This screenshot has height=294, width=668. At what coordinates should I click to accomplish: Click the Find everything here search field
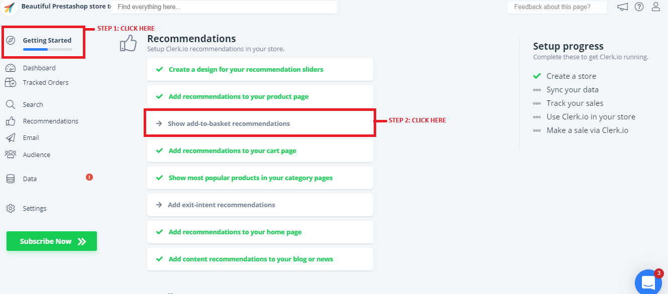click(224, 7)
